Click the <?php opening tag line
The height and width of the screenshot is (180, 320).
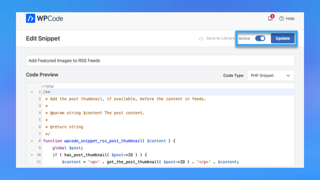pos(48,86)
